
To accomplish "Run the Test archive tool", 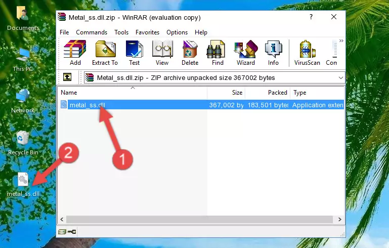I will point(134,53).
